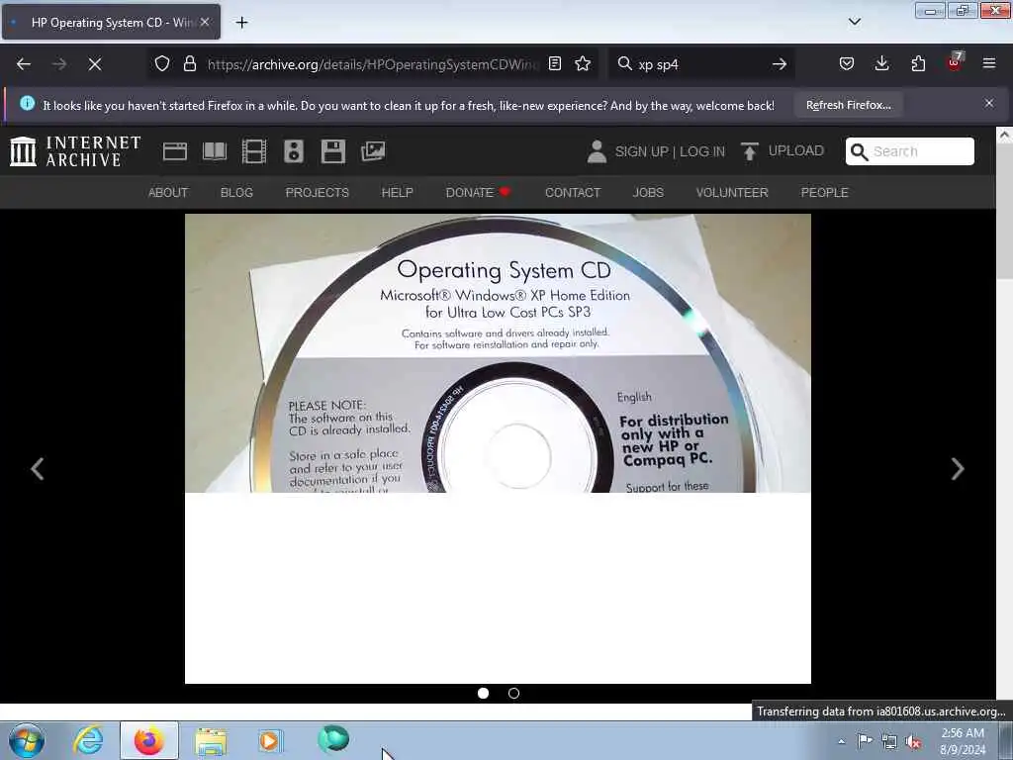Open VOLUNTEER menu item
The width and height of the screenshot is (1013, 760).
point(732,193)
